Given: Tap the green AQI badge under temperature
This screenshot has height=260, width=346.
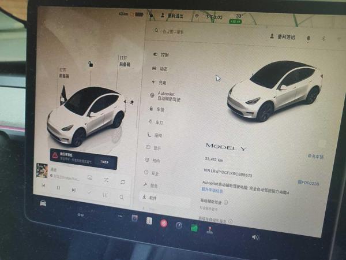Looking at the screenshot, I should [x=236, y=21].
